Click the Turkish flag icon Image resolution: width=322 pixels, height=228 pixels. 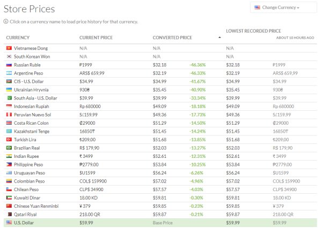pos(9,139)
